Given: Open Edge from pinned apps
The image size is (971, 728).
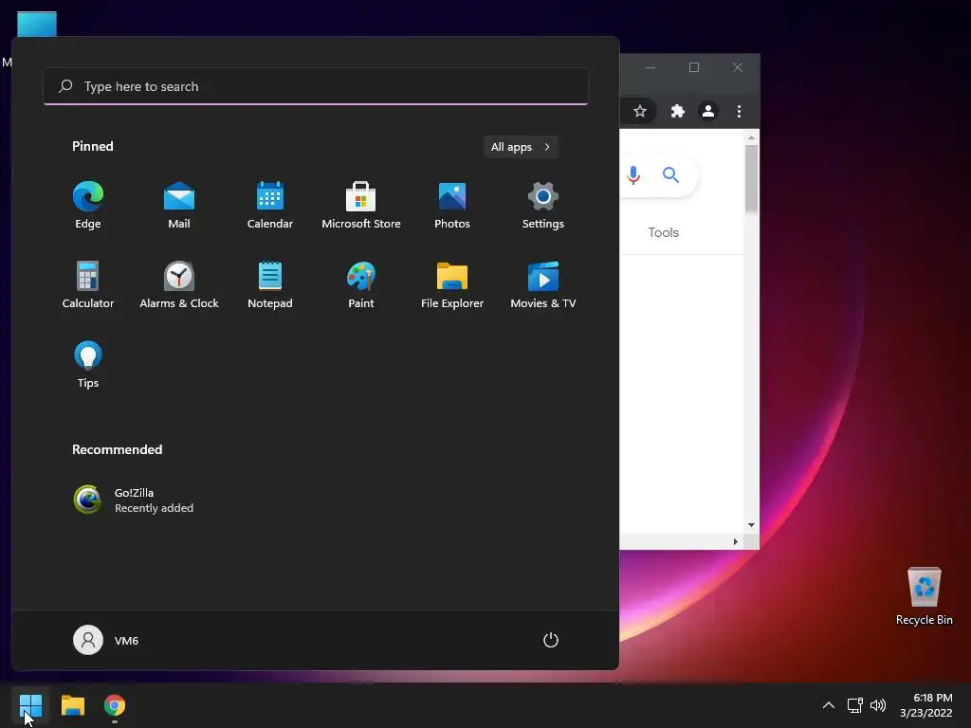Looking at the screenshot, I should tap(88, 206).
